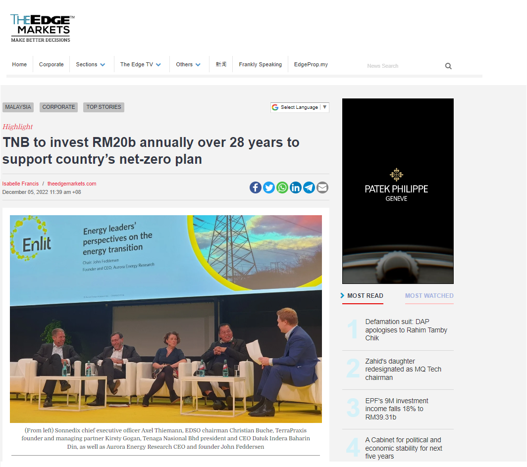
Task: Expand The Edge TV dropdown
Action: [141, 64]
